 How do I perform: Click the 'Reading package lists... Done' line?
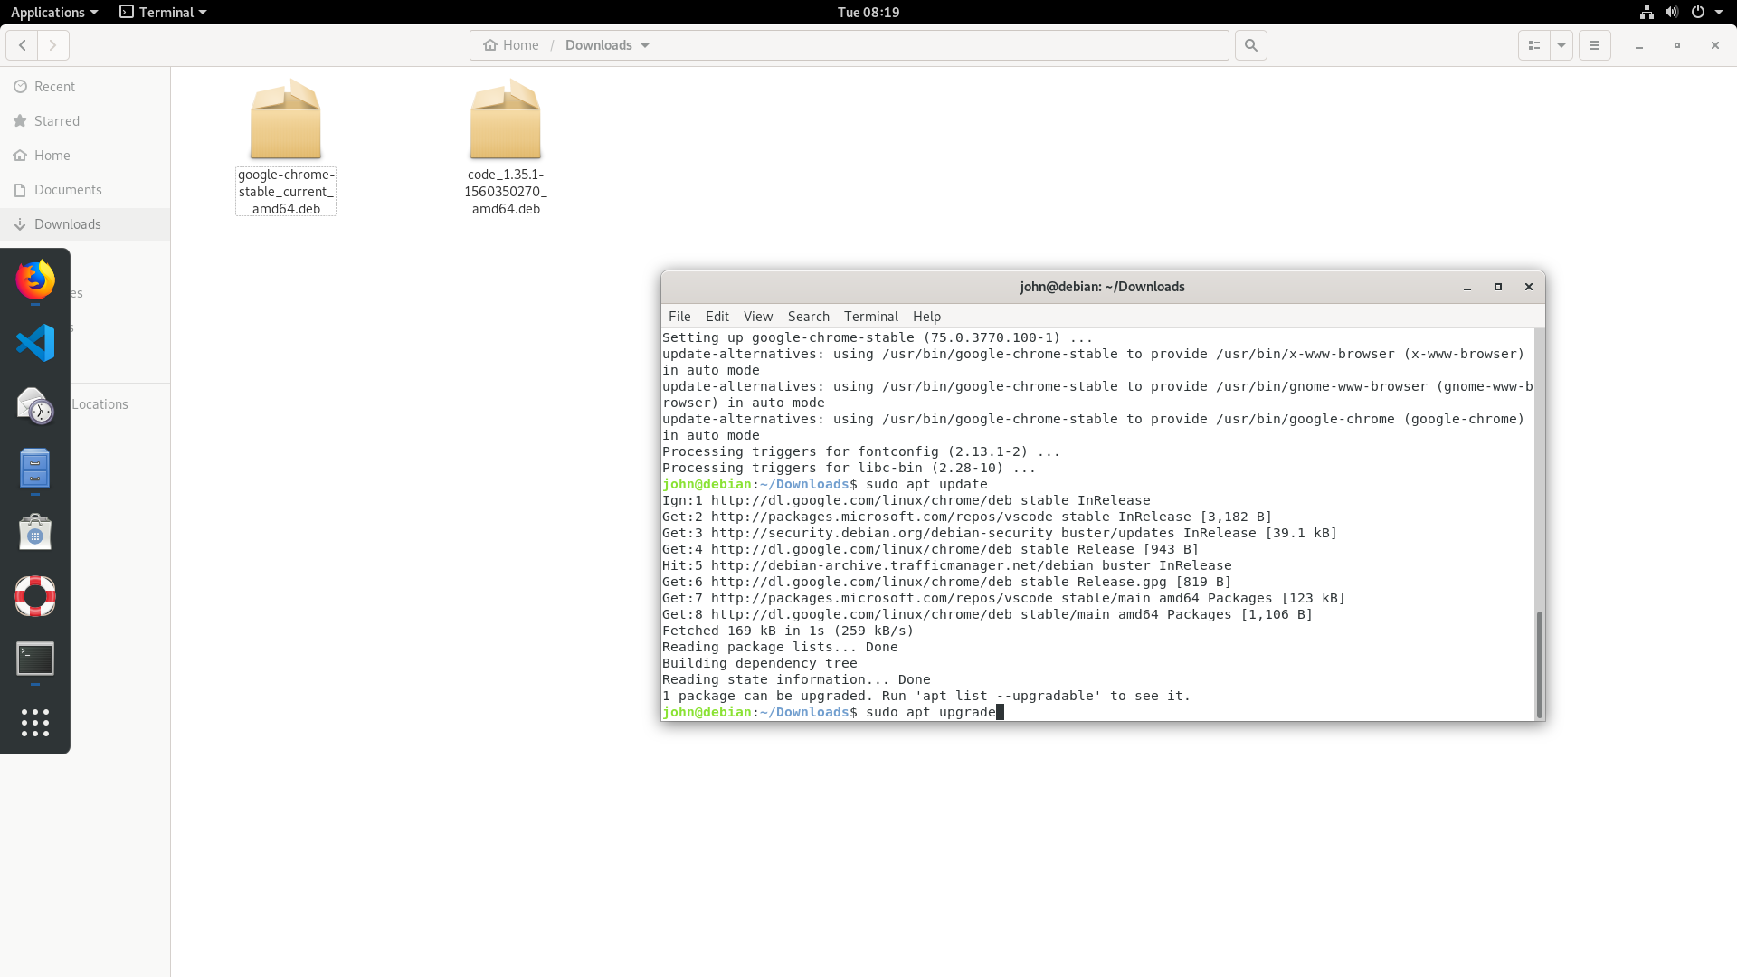tap(780, 647)
